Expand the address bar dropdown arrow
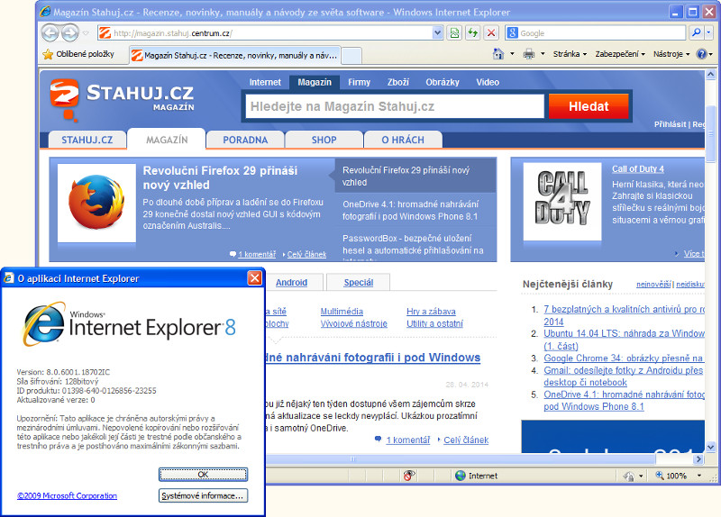The width and height of the screenshot is (721, 517). click(x=437, y=33)
